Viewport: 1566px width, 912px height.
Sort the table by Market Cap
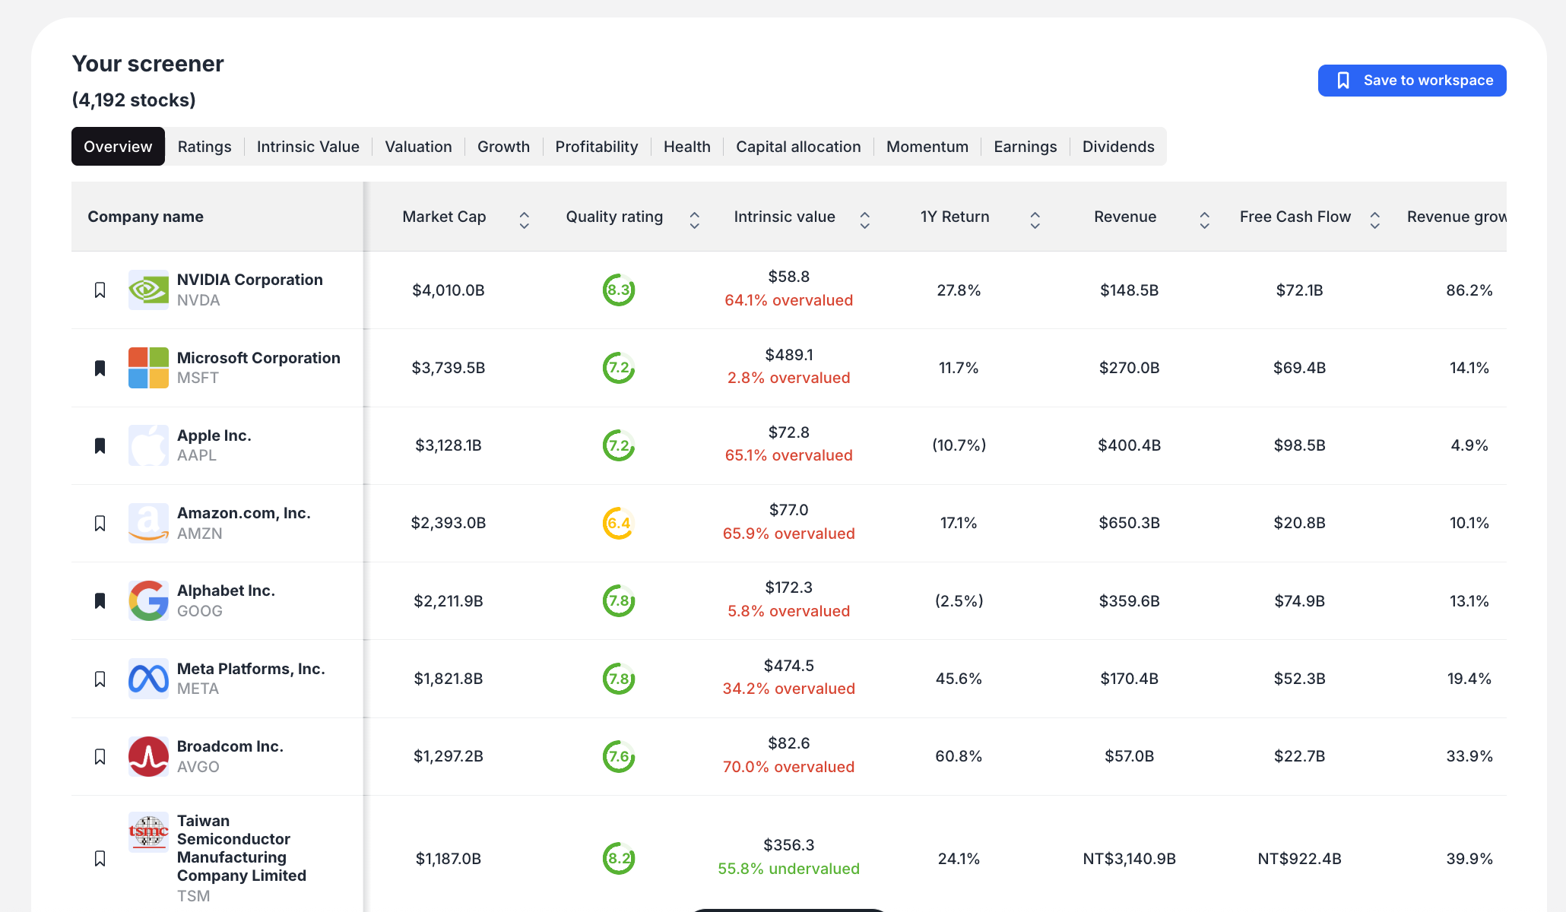[524, 220]
